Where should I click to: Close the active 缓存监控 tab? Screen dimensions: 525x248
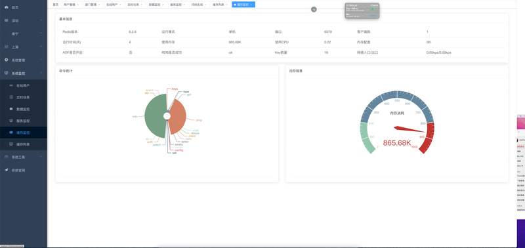[251, 5]
